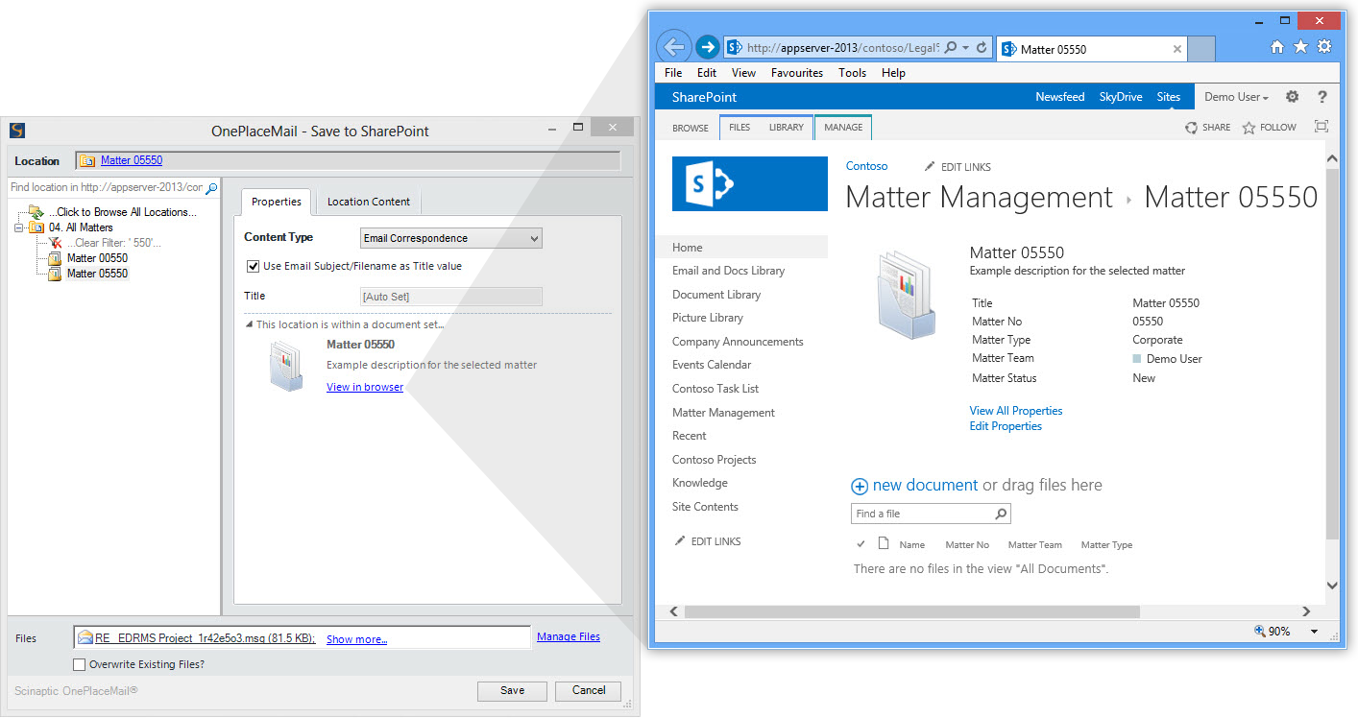Viewport: 1358px width, 718px height.
Task: Open the Demo User account menu
Action: tap(1236, 97)
